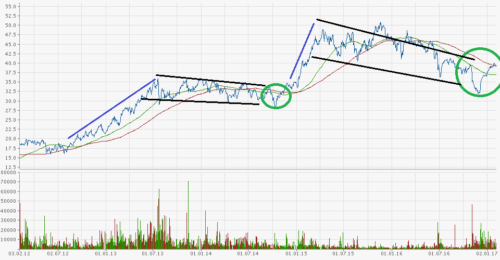500x260 pixels.
Task: Click the 80000 volume axis label
Action: (x=8, y=173)
